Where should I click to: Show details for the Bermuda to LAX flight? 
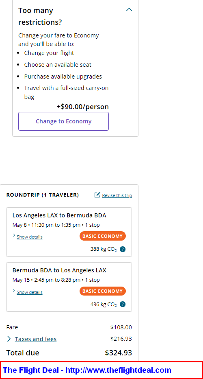[x=29, y=292]
